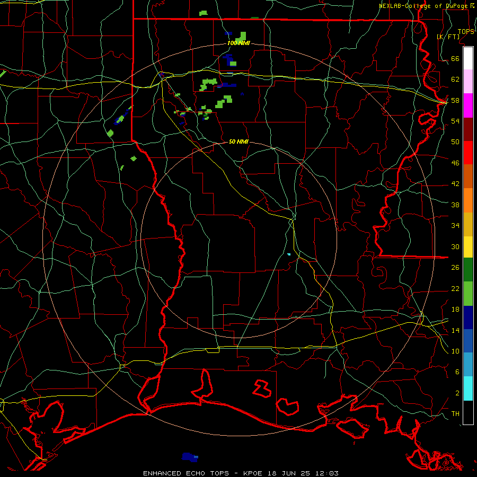The height and width of the screenshot is (477, 477).
Task: Click the "26" scale value
Action: pos(455,268)
